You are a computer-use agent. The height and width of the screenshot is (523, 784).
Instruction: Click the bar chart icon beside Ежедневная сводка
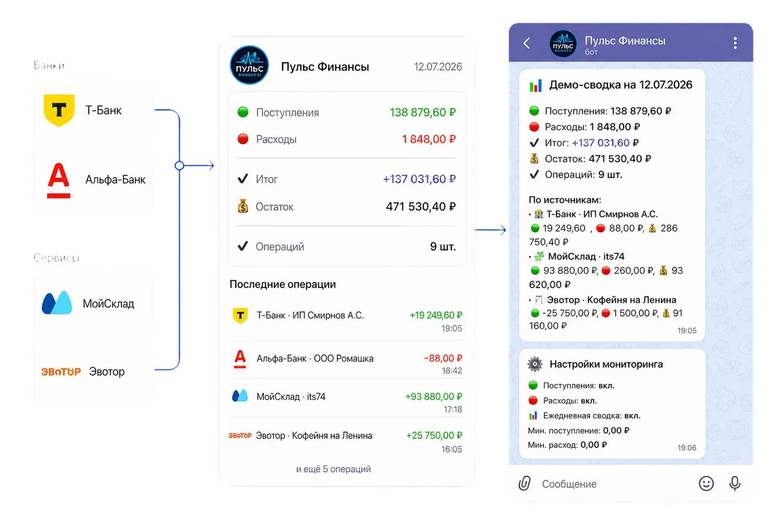(533, 415)
